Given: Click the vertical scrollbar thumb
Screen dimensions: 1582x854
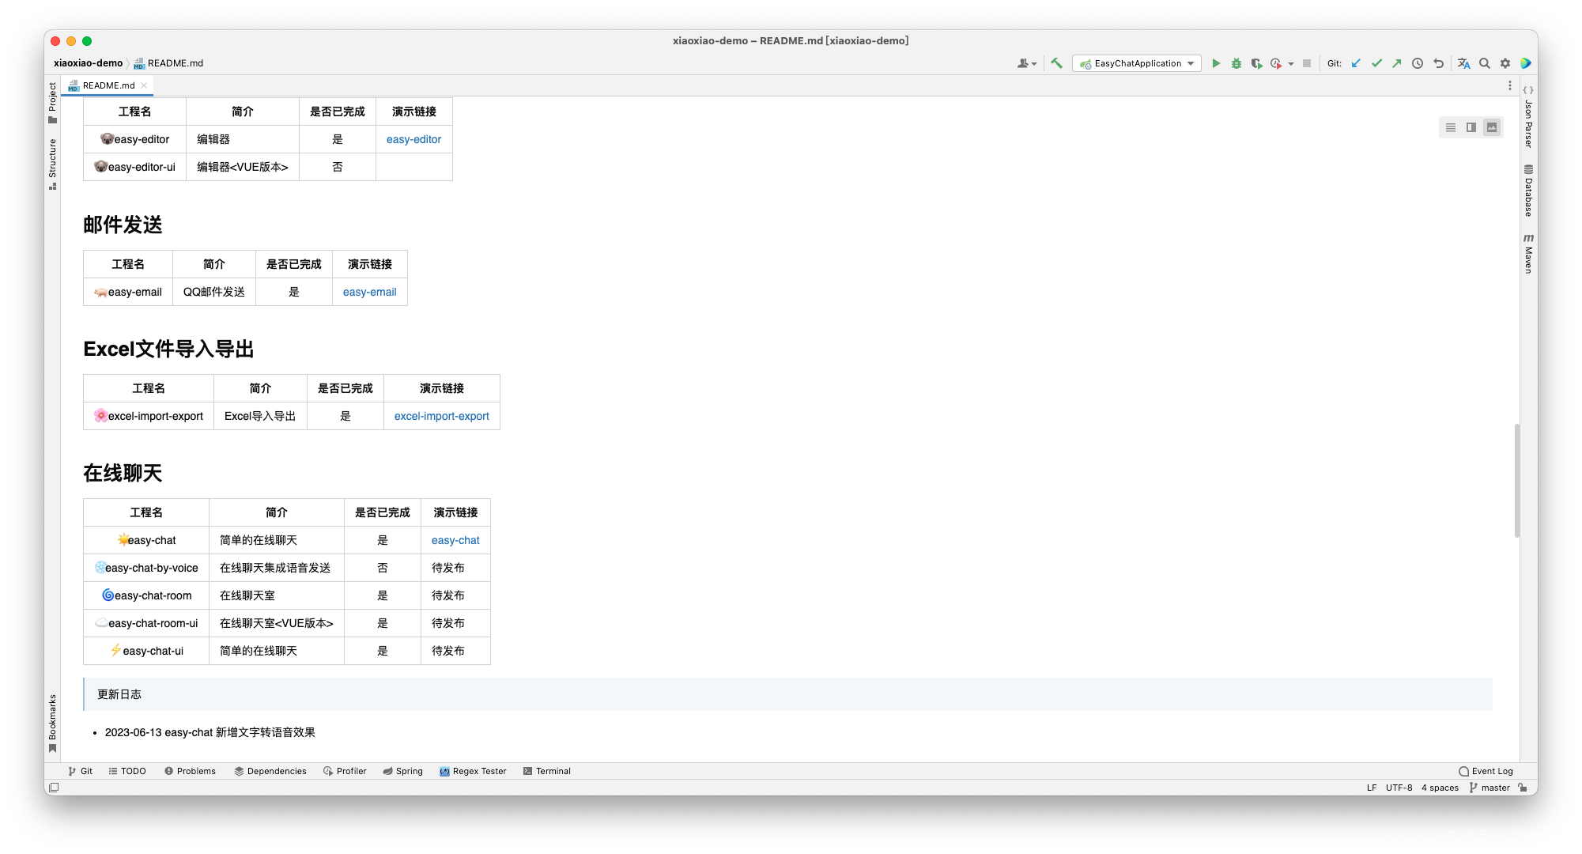Looking at the screenshot, I should point(1516,481).
